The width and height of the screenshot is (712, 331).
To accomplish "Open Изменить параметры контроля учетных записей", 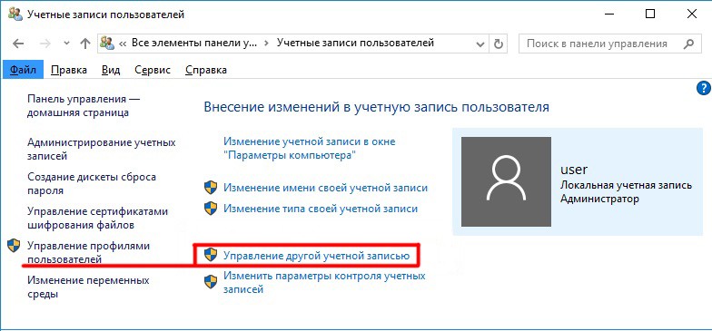I will 324,282.
